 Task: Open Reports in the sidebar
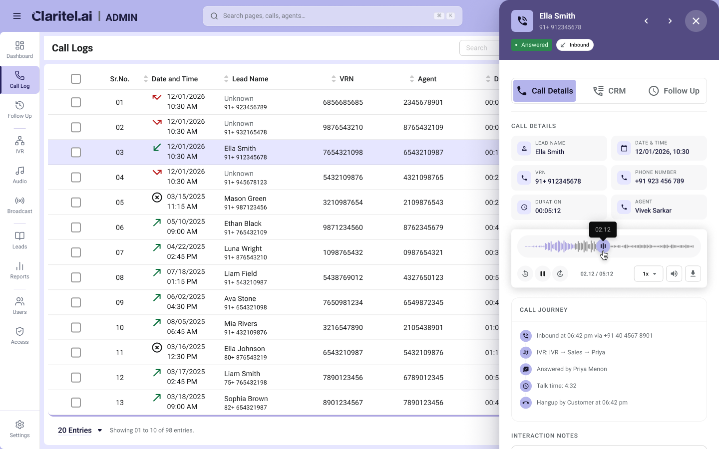click(20, 270)
